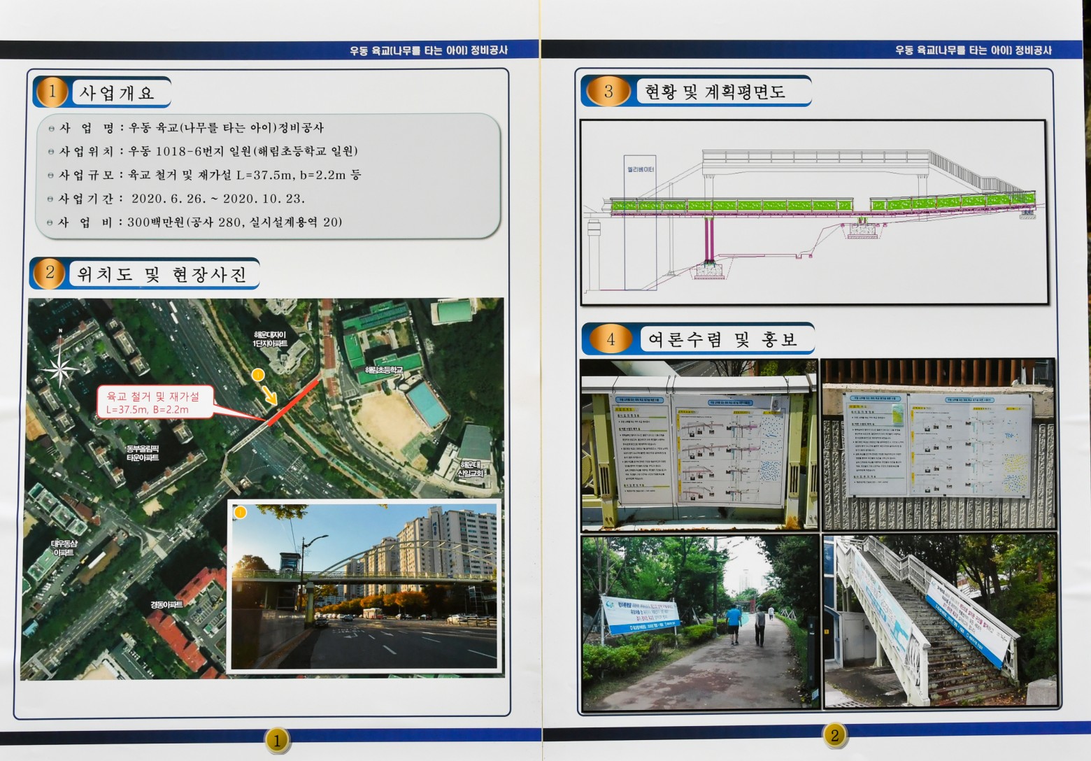Click the number 1 badge beside 사업개요
This screenshot has height=761, width=1091.
[x=52, y=92]
